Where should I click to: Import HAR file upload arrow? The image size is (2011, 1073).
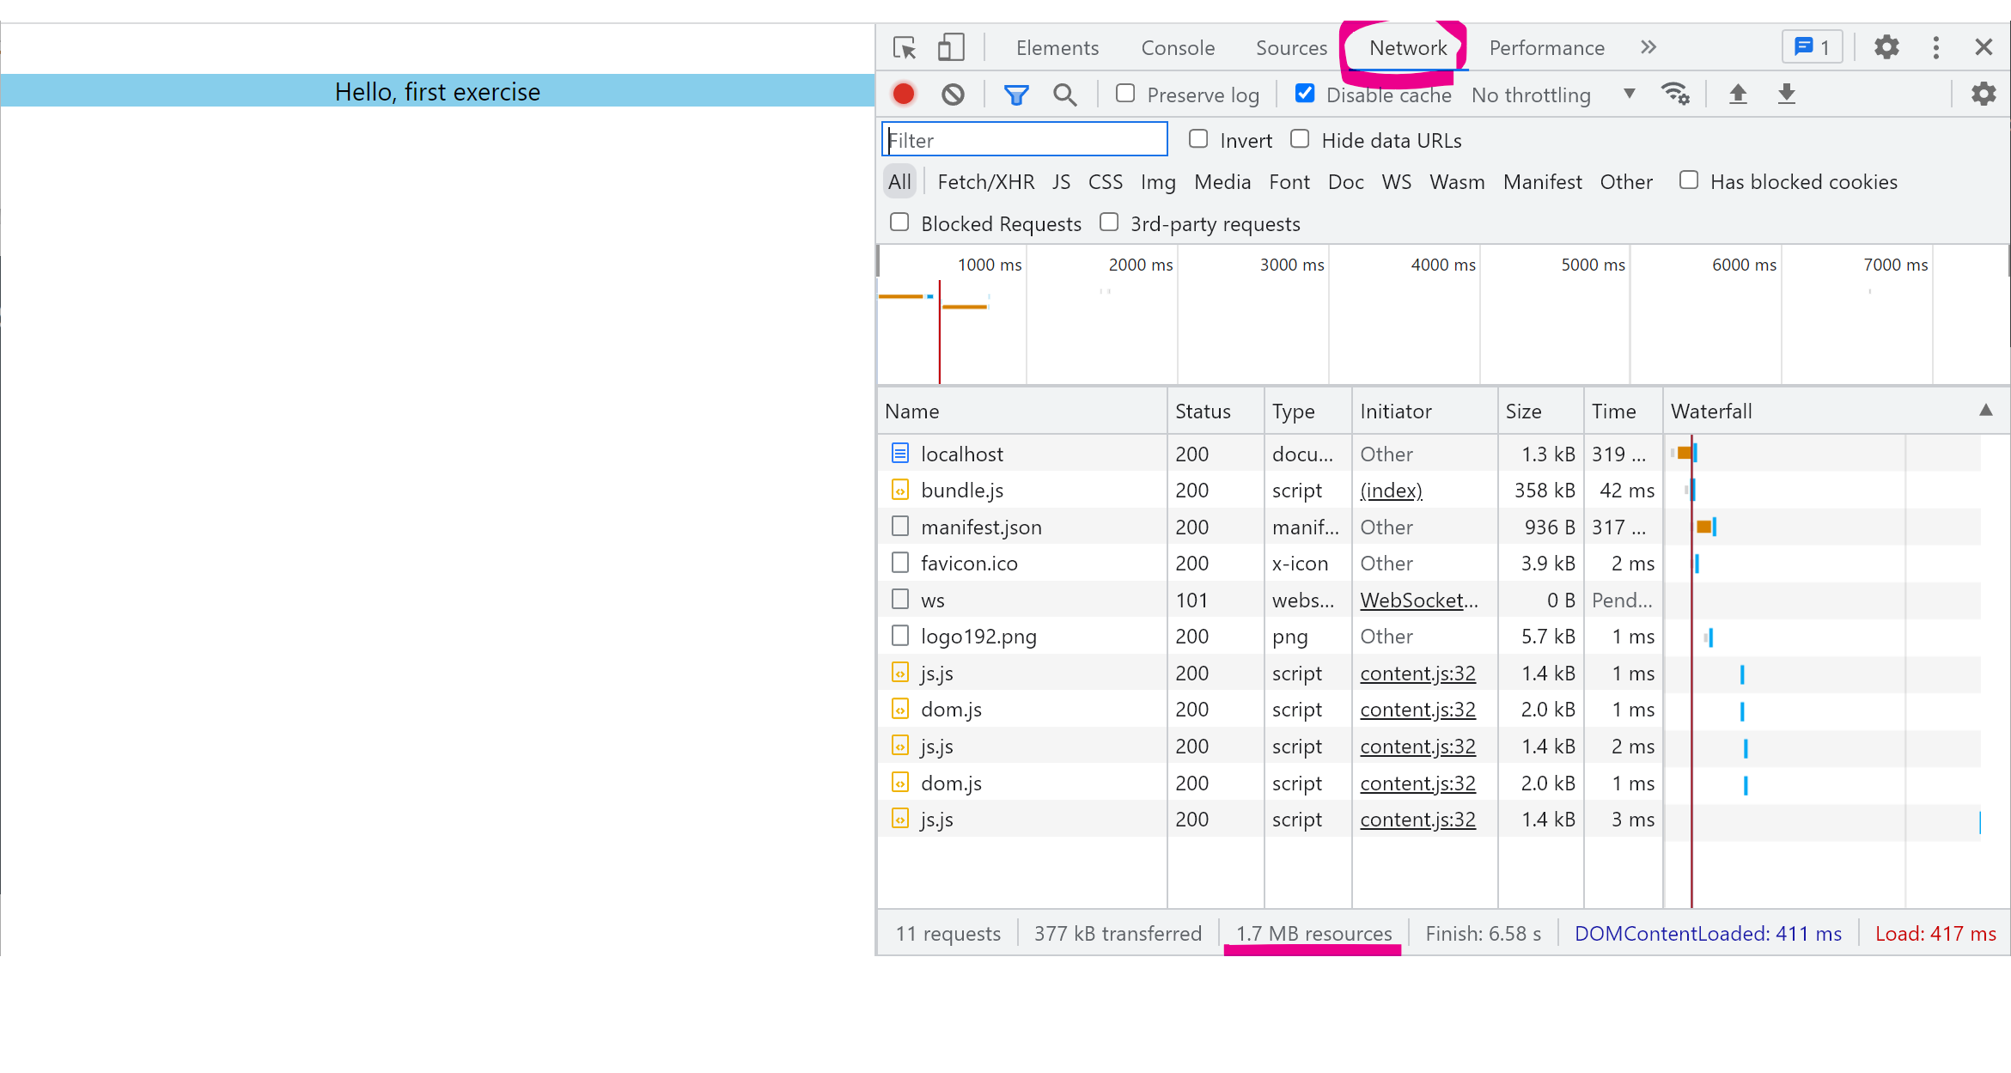point(1738,94)
